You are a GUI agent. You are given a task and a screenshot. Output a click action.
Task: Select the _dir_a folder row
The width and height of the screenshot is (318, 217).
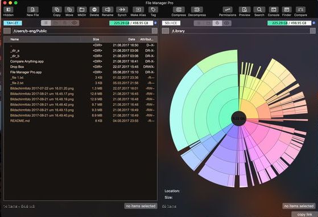pyautogui.click(x=81, y=50)
